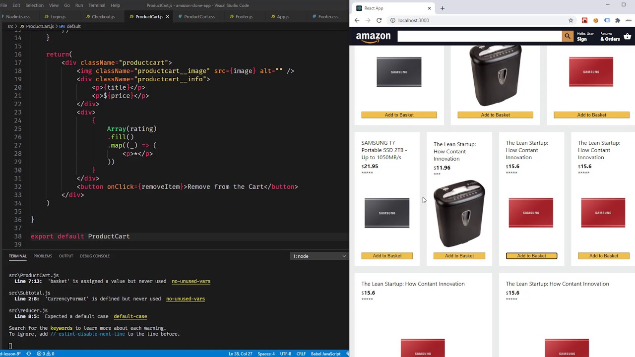This screenshot has height=357, width=635.
Task: Click Ln 38, Col 27 in status bar
Action: point(240,354)
